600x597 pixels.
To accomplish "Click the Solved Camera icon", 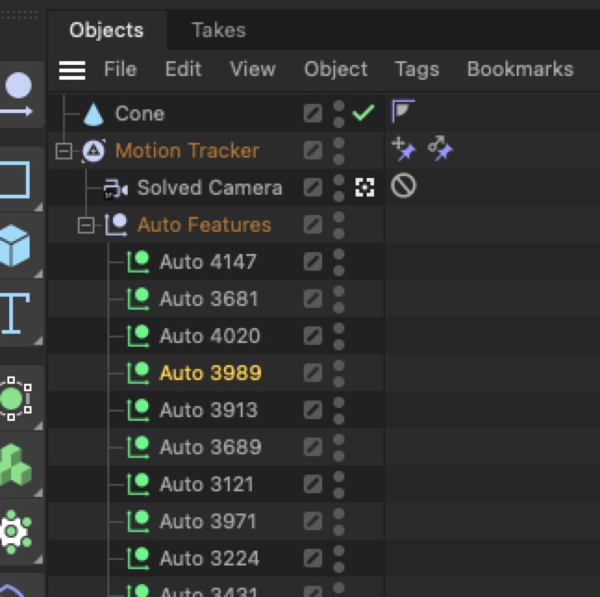I will (116, 188).
